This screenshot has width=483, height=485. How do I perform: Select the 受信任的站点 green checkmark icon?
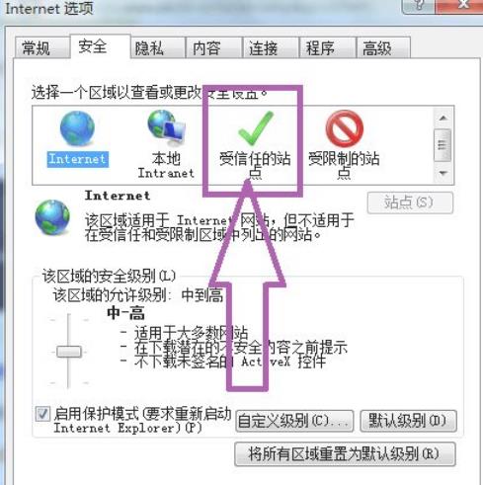[x=256, y=128]
